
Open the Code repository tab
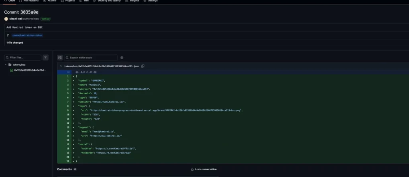(10, 1)
